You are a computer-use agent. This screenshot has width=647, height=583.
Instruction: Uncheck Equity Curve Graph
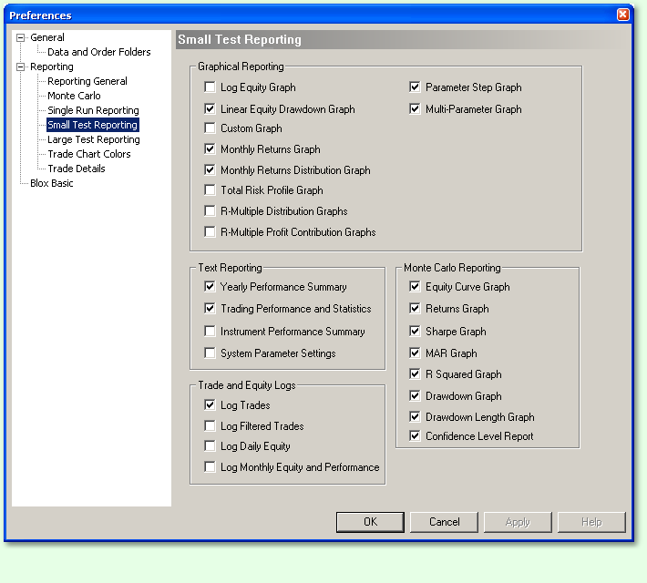coord(415,286)
